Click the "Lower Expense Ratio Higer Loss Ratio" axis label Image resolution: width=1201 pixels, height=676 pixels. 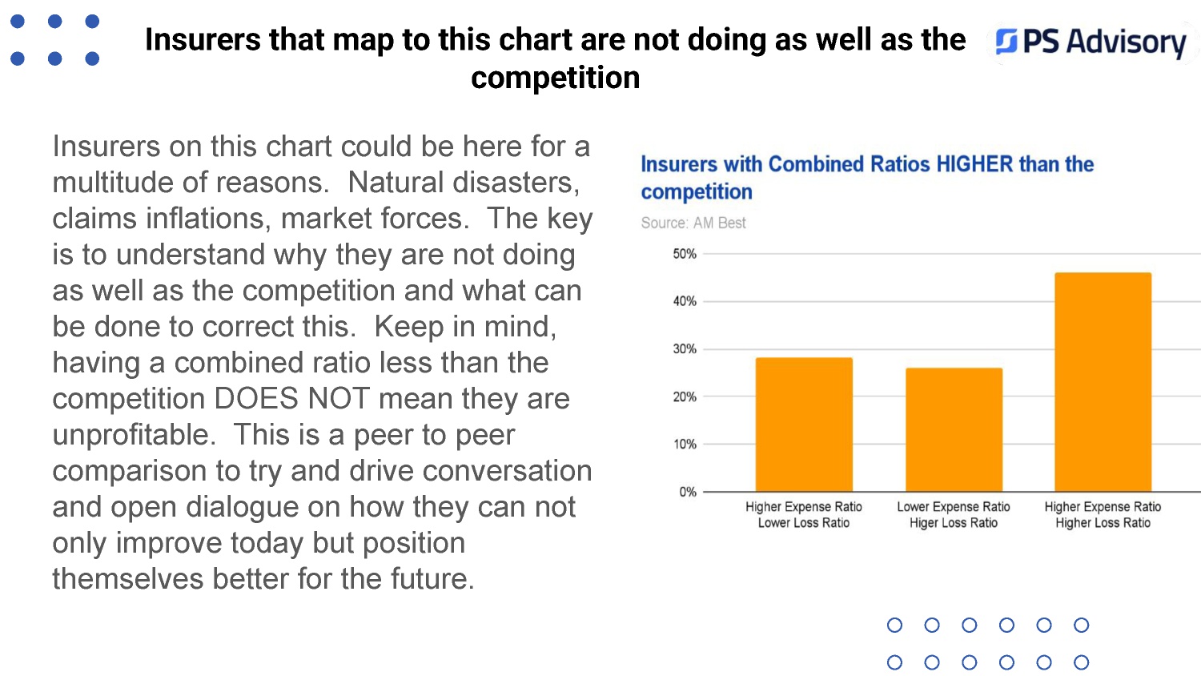click(954, 514)
